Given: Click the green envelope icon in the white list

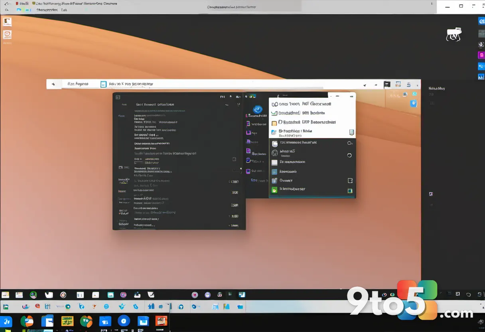Looking at the screenshot, I should point(274,113).
